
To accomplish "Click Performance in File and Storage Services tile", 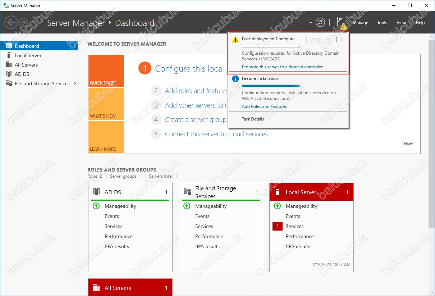I will (x=209, y=236).
